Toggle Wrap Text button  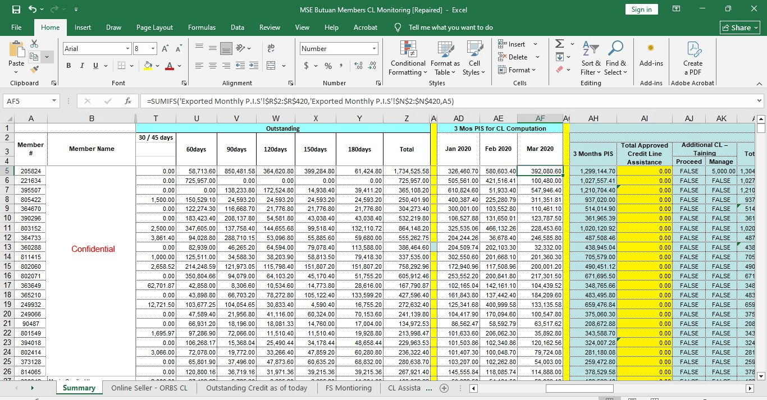[271, 49]
